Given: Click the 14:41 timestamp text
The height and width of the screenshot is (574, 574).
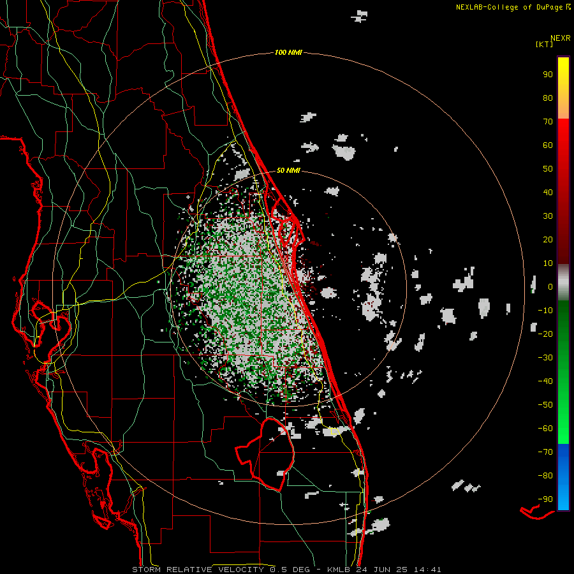Looking at the screenshot, I should point(427,570).
